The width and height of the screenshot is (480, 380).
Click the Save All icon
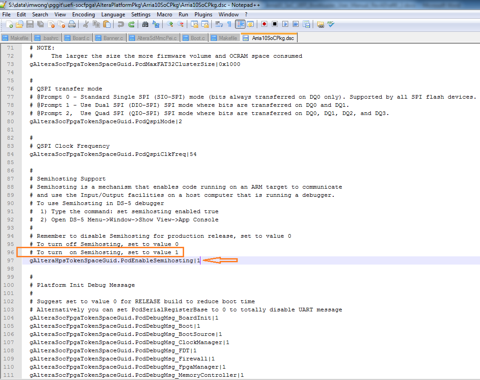click(x=40, y=24)
